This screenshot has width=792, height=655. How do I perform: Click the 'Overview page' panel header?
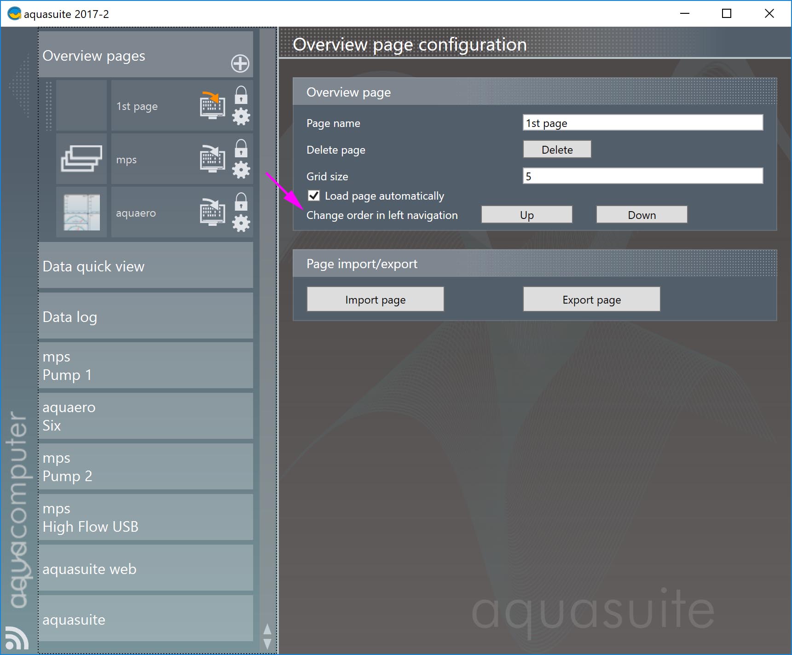click(535, 92)
